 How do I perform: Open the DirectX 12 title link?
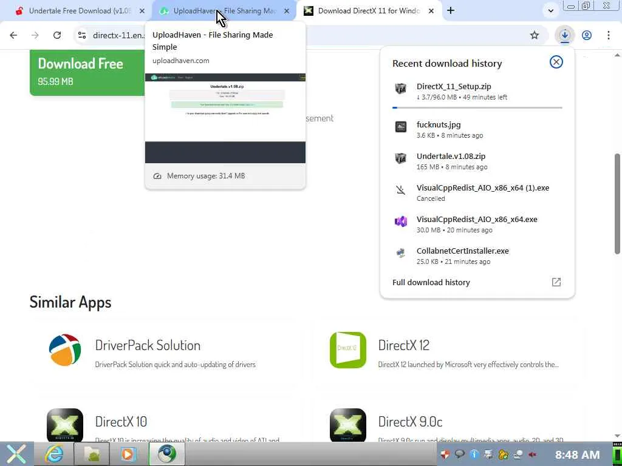403,345
